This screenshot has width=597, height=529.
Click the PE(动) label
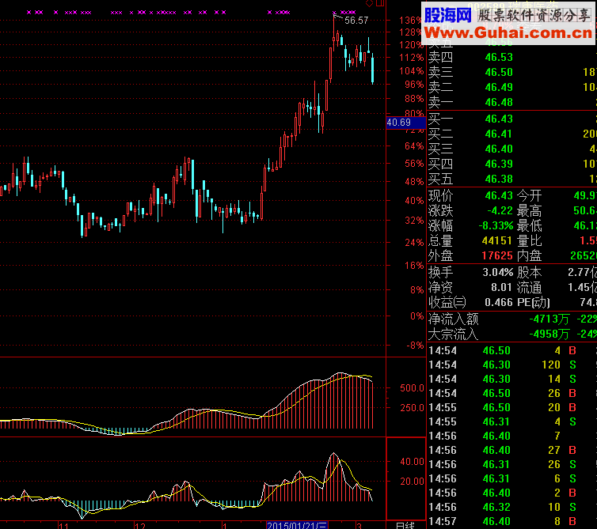pos(534,302)
